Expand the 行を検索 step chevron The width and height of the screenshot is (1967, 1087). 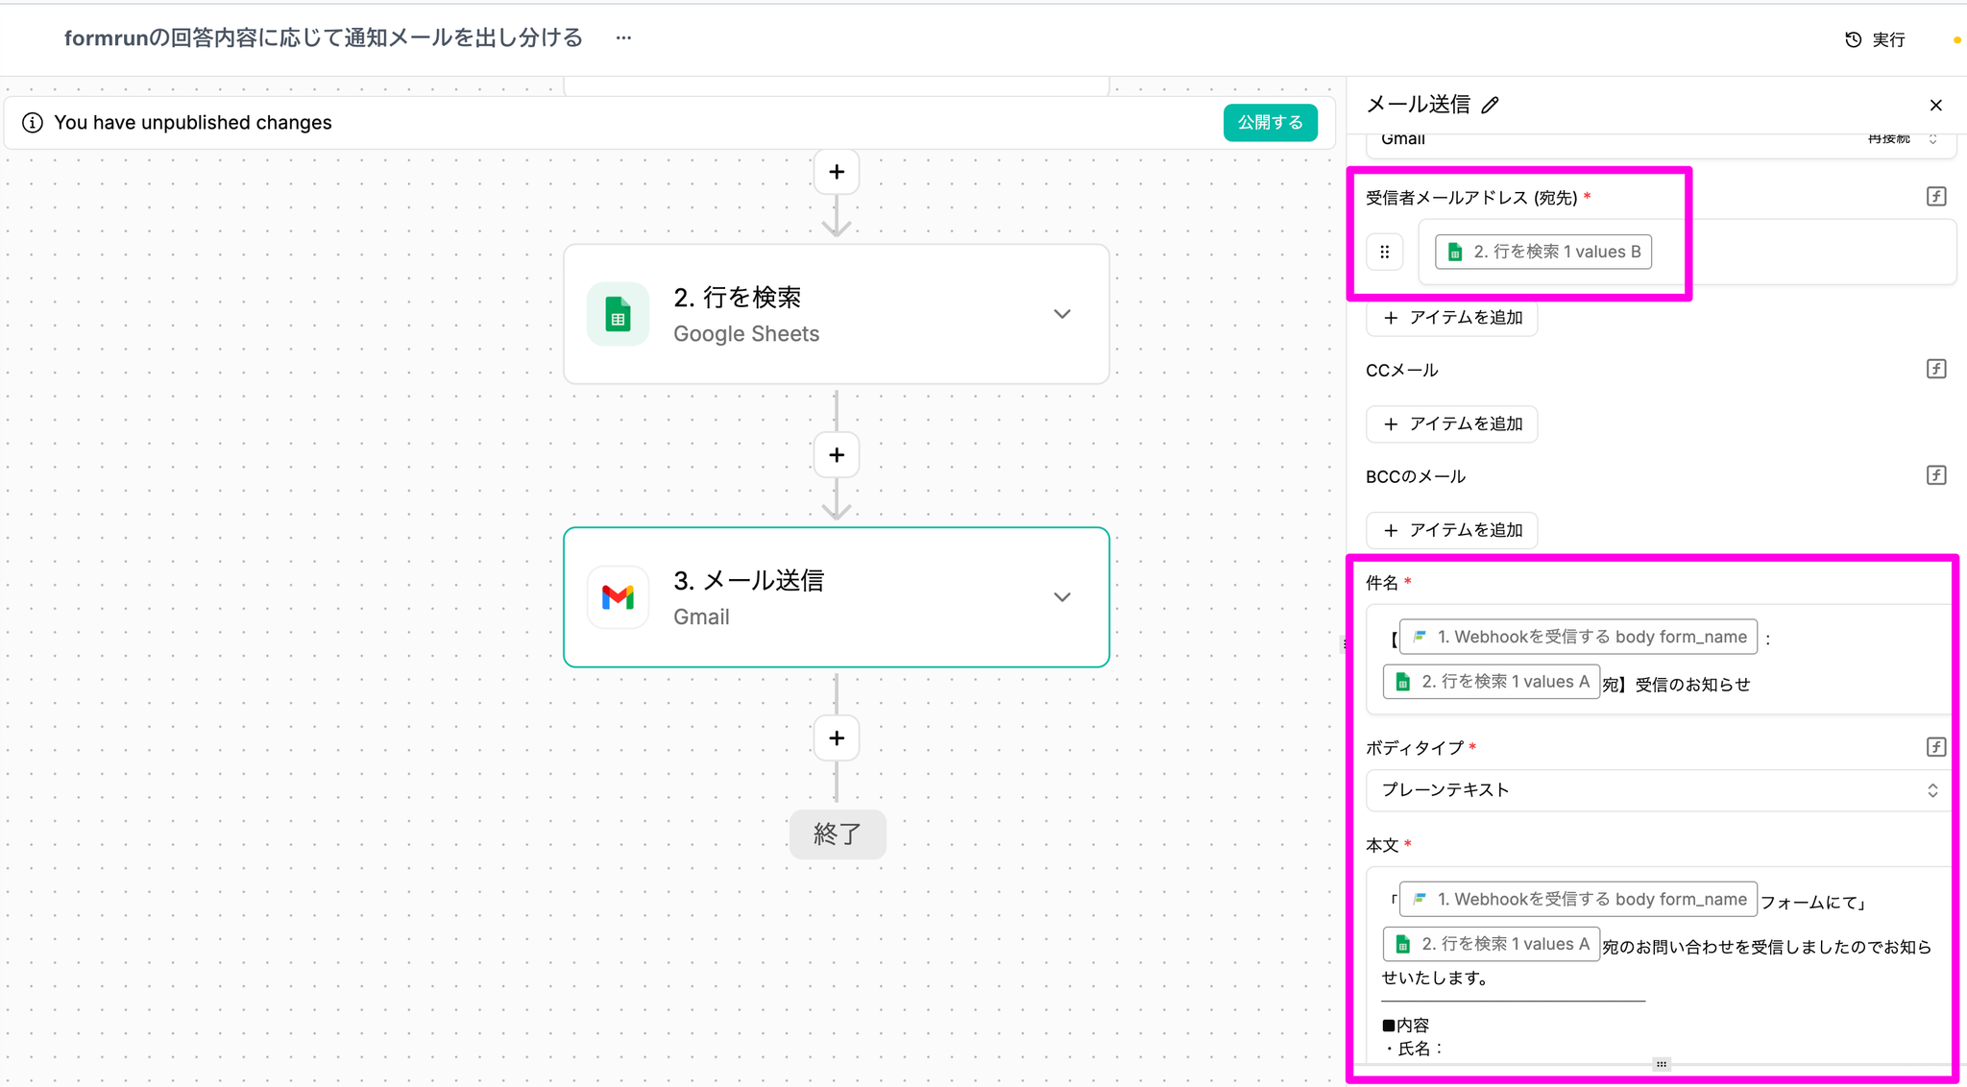pyautogui.click(x=1061, y=314)
